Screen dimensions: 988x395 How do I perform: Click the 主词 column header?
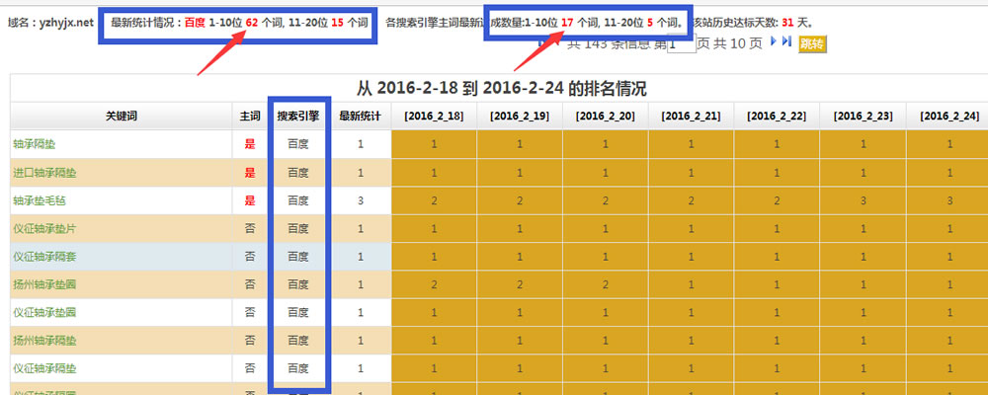pyautogui.click(x=249, y=116)
